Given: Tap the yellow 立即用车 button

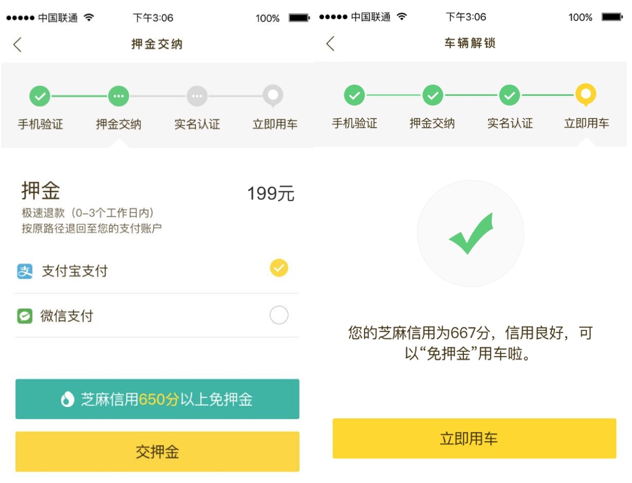Looking at the screenshot, I should (x=474, y=438).
